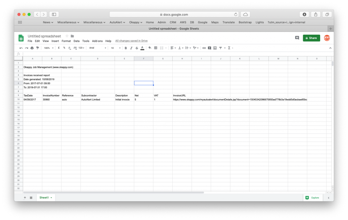Screen dimensions: 348x220
Task: Open the horizontal align dropdown
Action: click(x=173, y=48)
